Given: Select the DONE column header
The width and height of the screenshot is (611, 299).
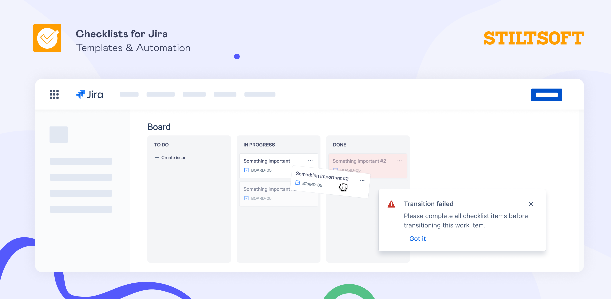Looking at the screenshot, I should (x=339, y=145).
